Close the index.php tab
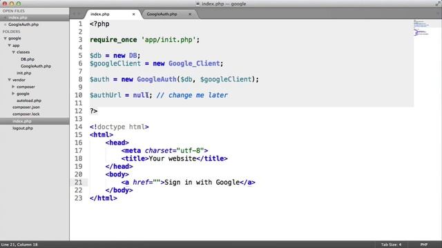 tap(133, 14)
